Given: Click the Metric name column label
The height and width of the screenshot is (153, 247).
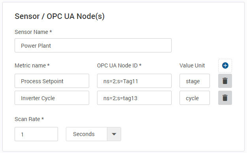Looking at the screenshot, I should [x=32, y=65].
